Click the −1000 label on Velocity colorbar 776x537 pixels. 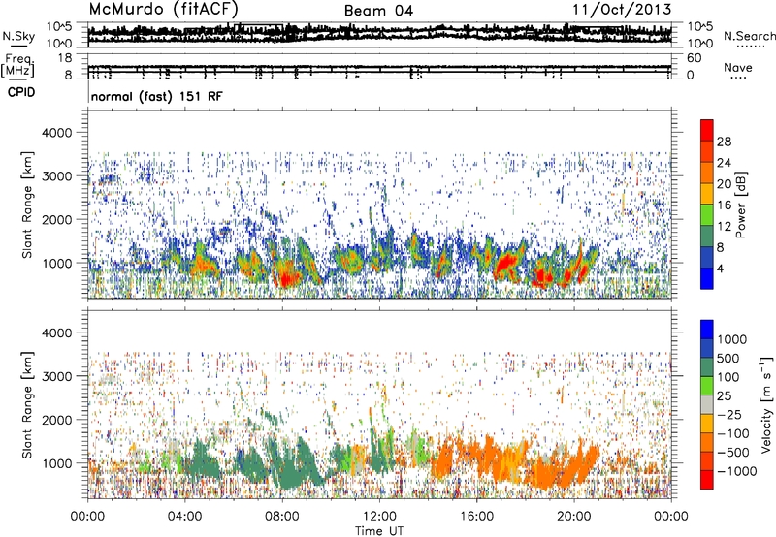click(x=737, y=471)
